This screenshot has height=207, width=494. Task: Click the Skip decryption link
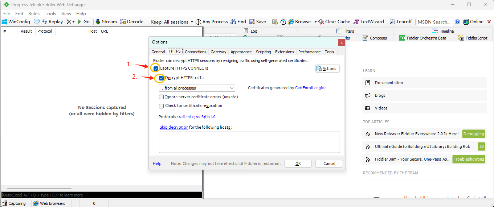[x=174, y=127]
